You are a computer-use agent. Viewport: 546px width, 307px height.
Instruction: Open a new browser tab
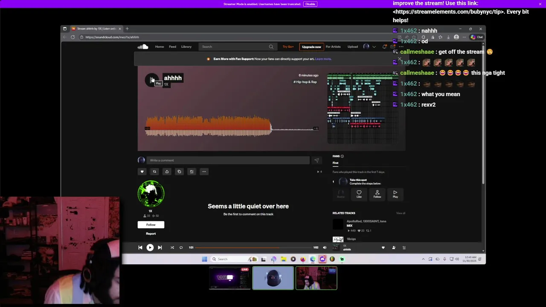(x=127, y=29)
